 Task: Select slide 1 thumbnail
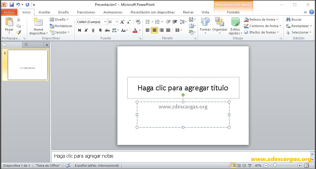(28, 65)
